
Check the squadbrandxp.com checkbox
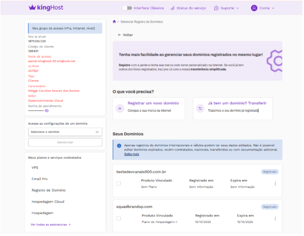pos(118,218)
